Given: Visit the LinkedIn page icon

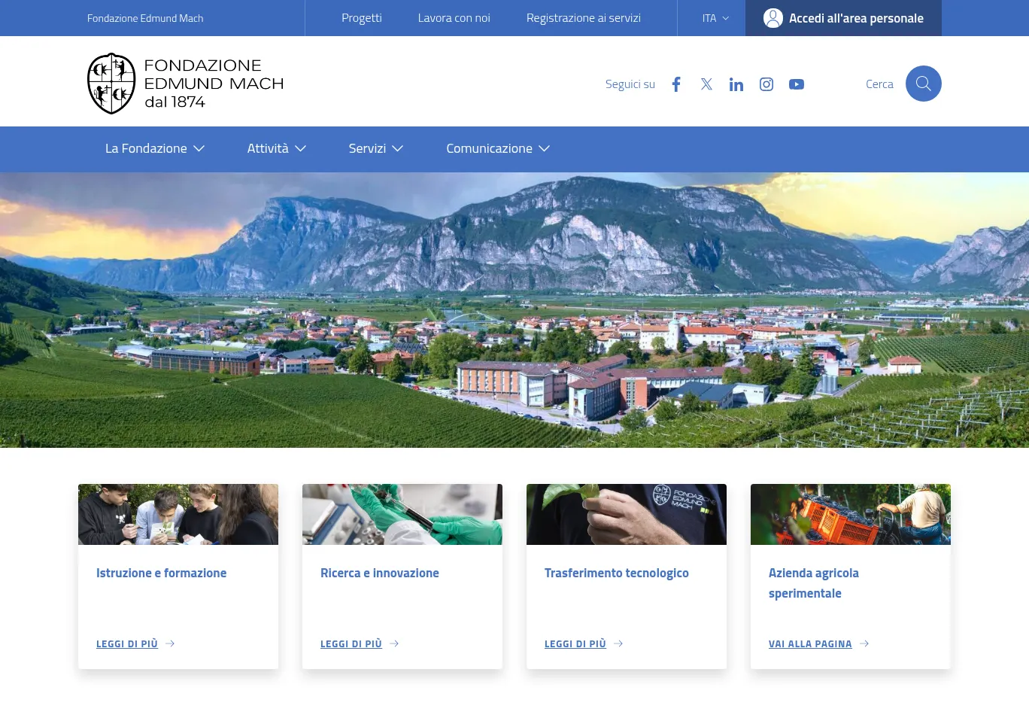Looking at the screenshot, I should (736, 84).
